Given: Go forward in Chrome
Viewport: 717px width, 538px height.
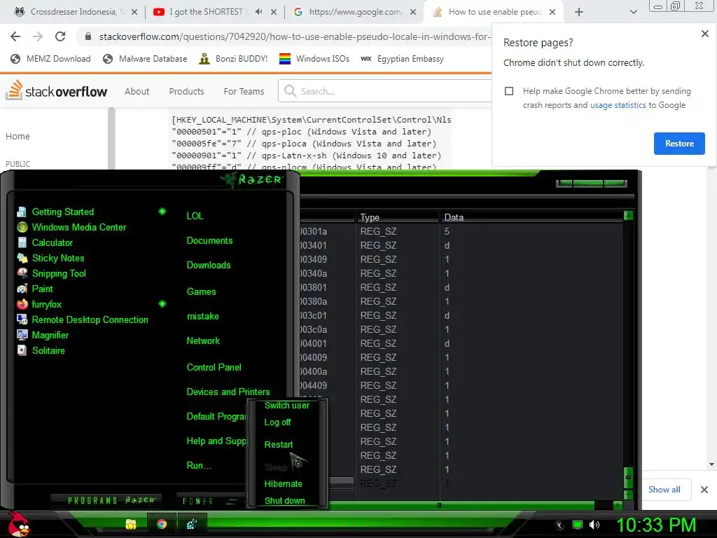Looking at the screenshot, I should 38,36.
